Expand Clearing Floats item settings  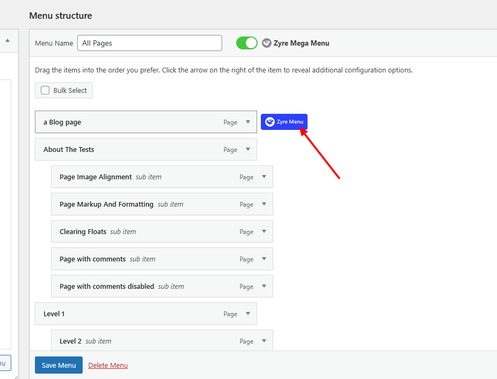point(264,231)
